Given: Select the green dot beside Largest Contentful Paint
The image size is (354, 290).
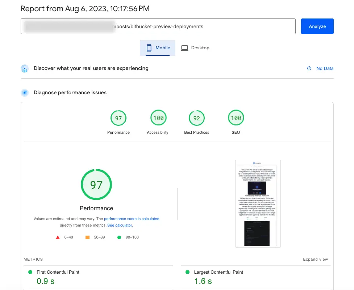Looking at the screenshot, I should (187, 272).
